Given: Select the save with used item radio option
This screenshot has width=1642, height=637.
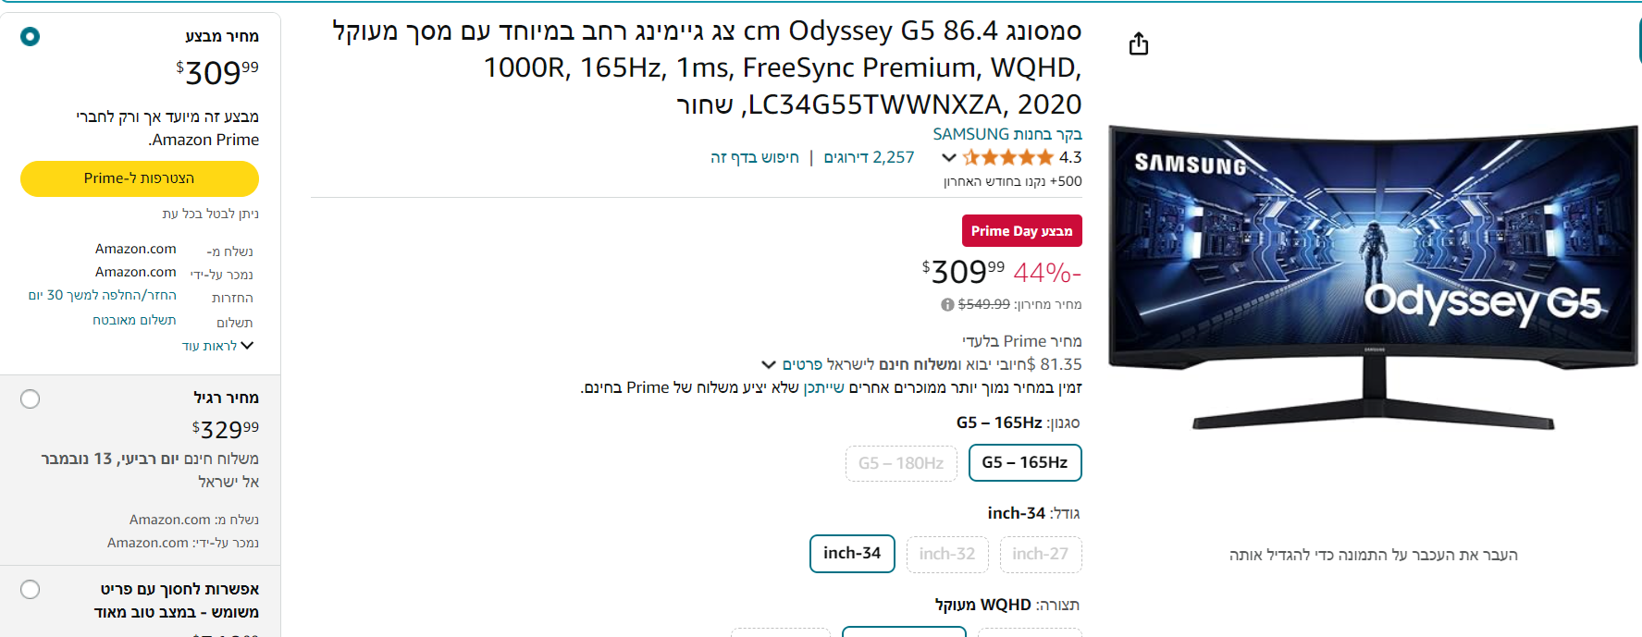Looking at the screenshot, I should pos(31,590).
